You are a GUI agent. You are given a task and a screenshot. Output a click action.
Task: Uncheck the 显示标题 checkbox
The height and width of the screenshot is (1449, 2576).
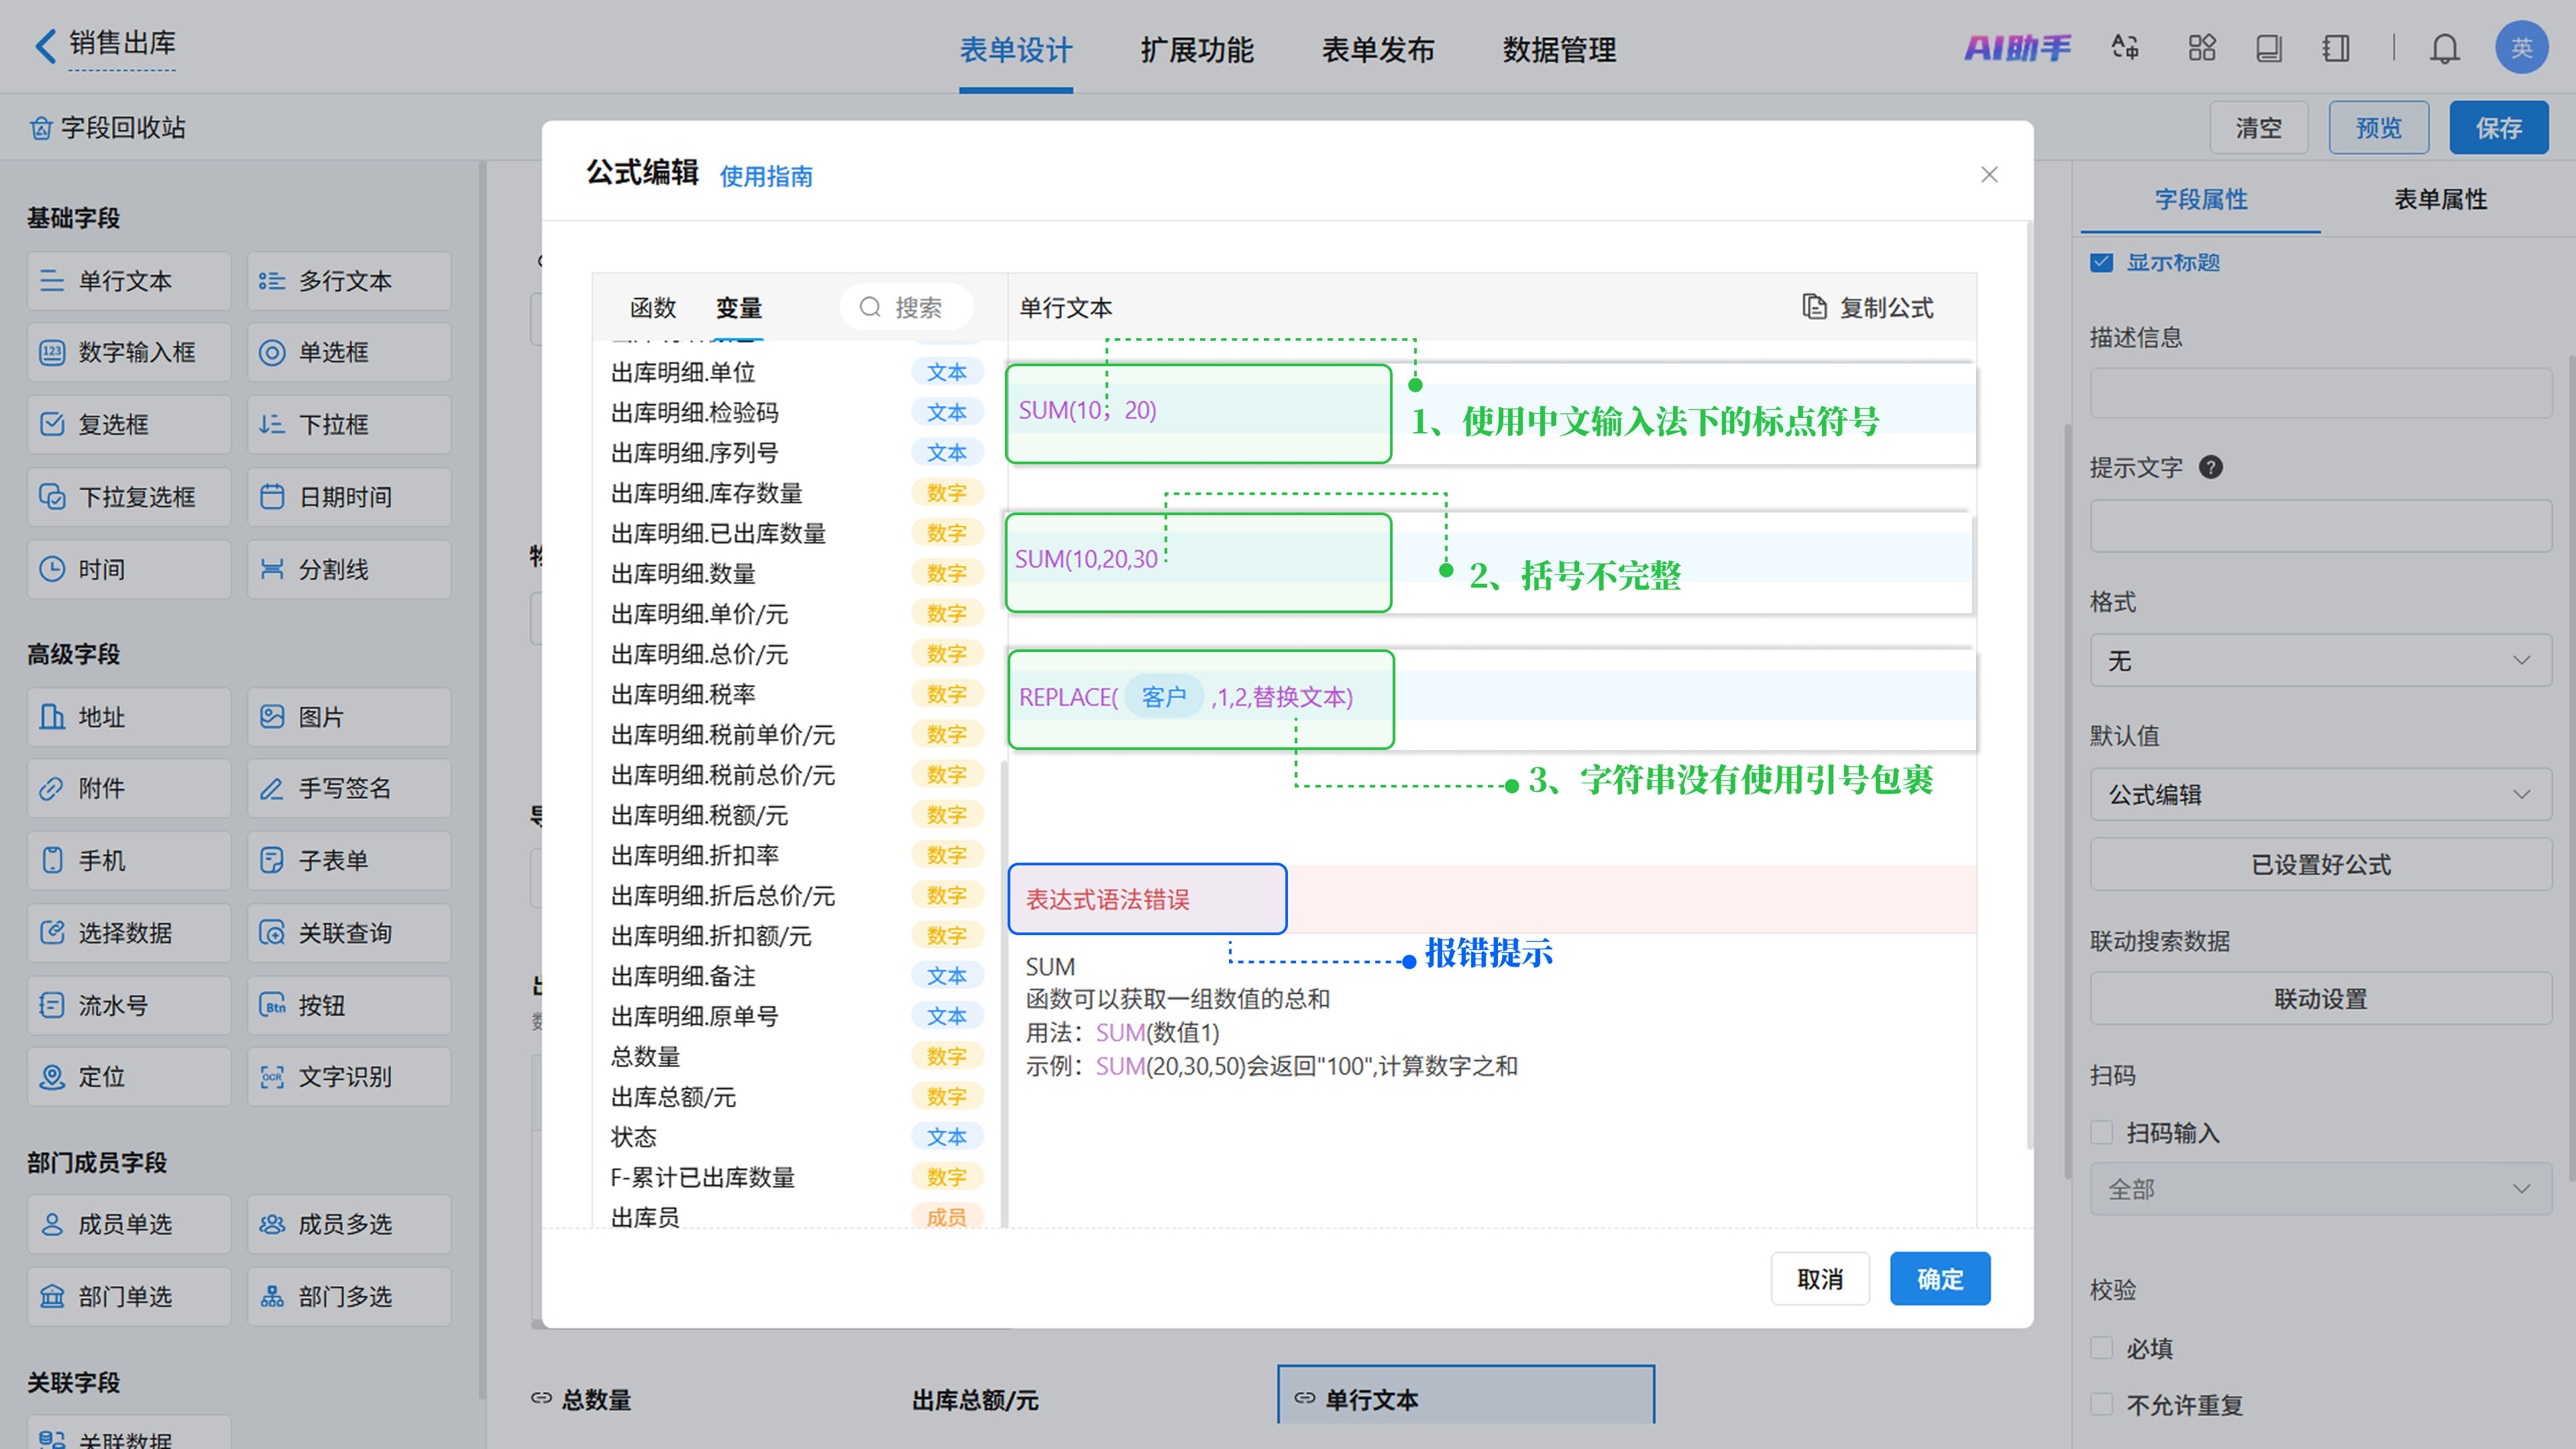tap(2101, 262)
